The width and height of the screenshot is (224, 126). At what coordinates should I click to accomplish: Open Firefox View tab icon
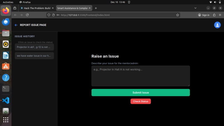[15, 8]
